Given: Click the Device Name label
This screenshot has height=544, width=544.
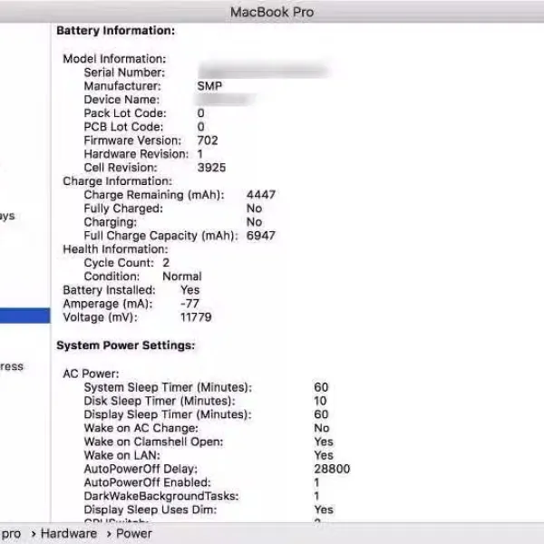Looking at the screenshot, I should tap(121, 100).
